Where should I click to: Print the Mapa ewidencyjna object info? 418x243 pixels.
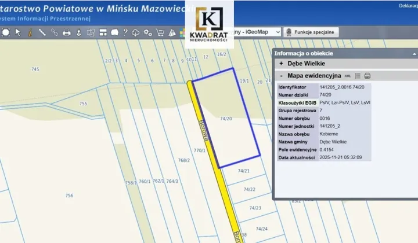[367, 76]
